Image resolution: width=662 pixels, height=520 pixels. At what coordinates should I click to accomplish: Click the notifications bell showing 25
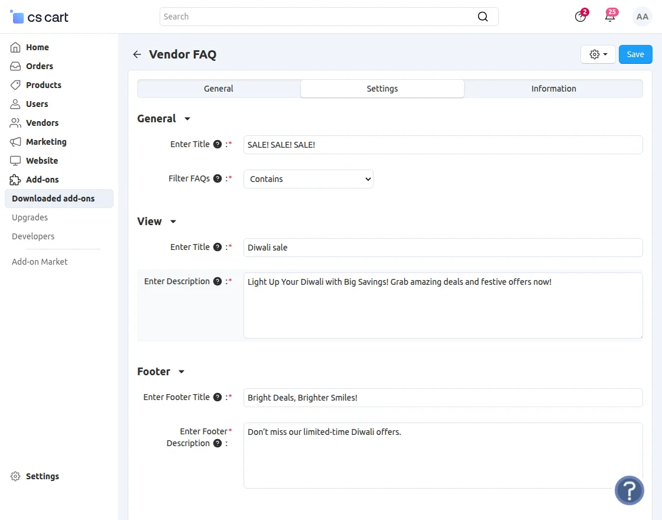click(610, 17)
